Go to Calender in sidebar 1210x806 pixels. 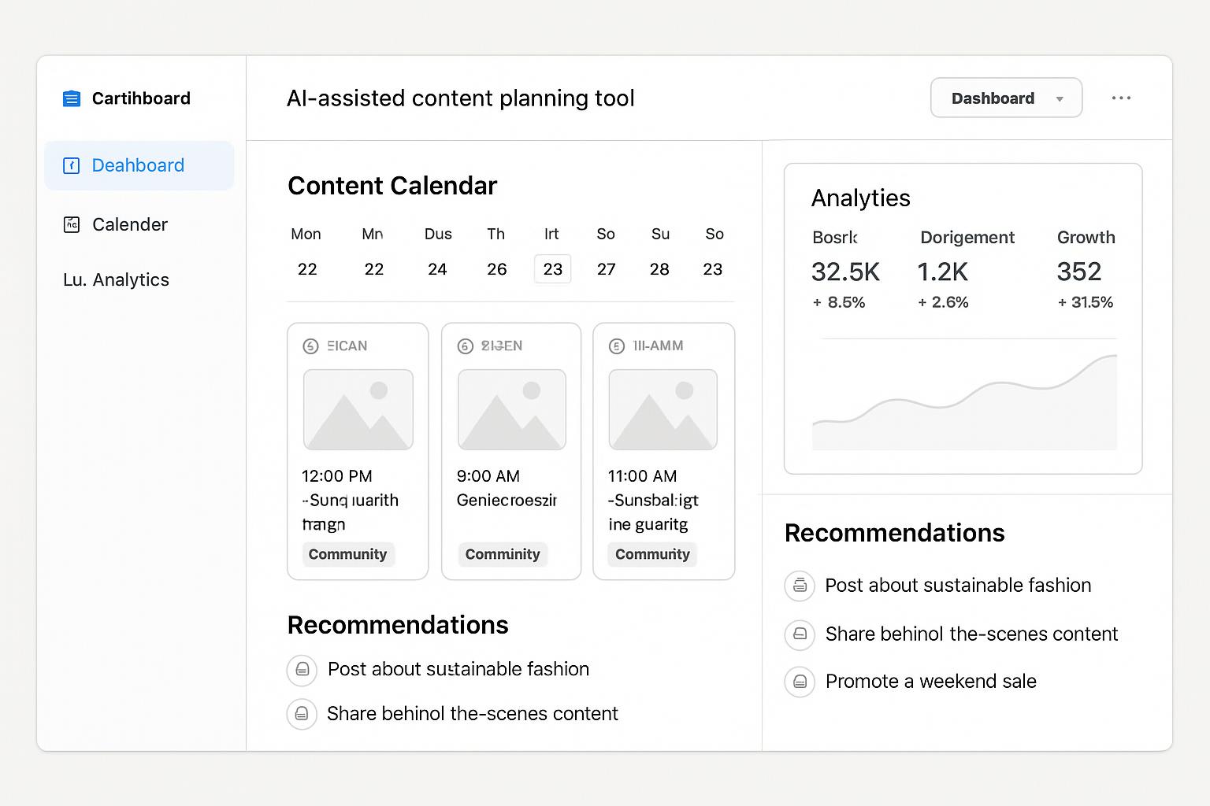130,224
